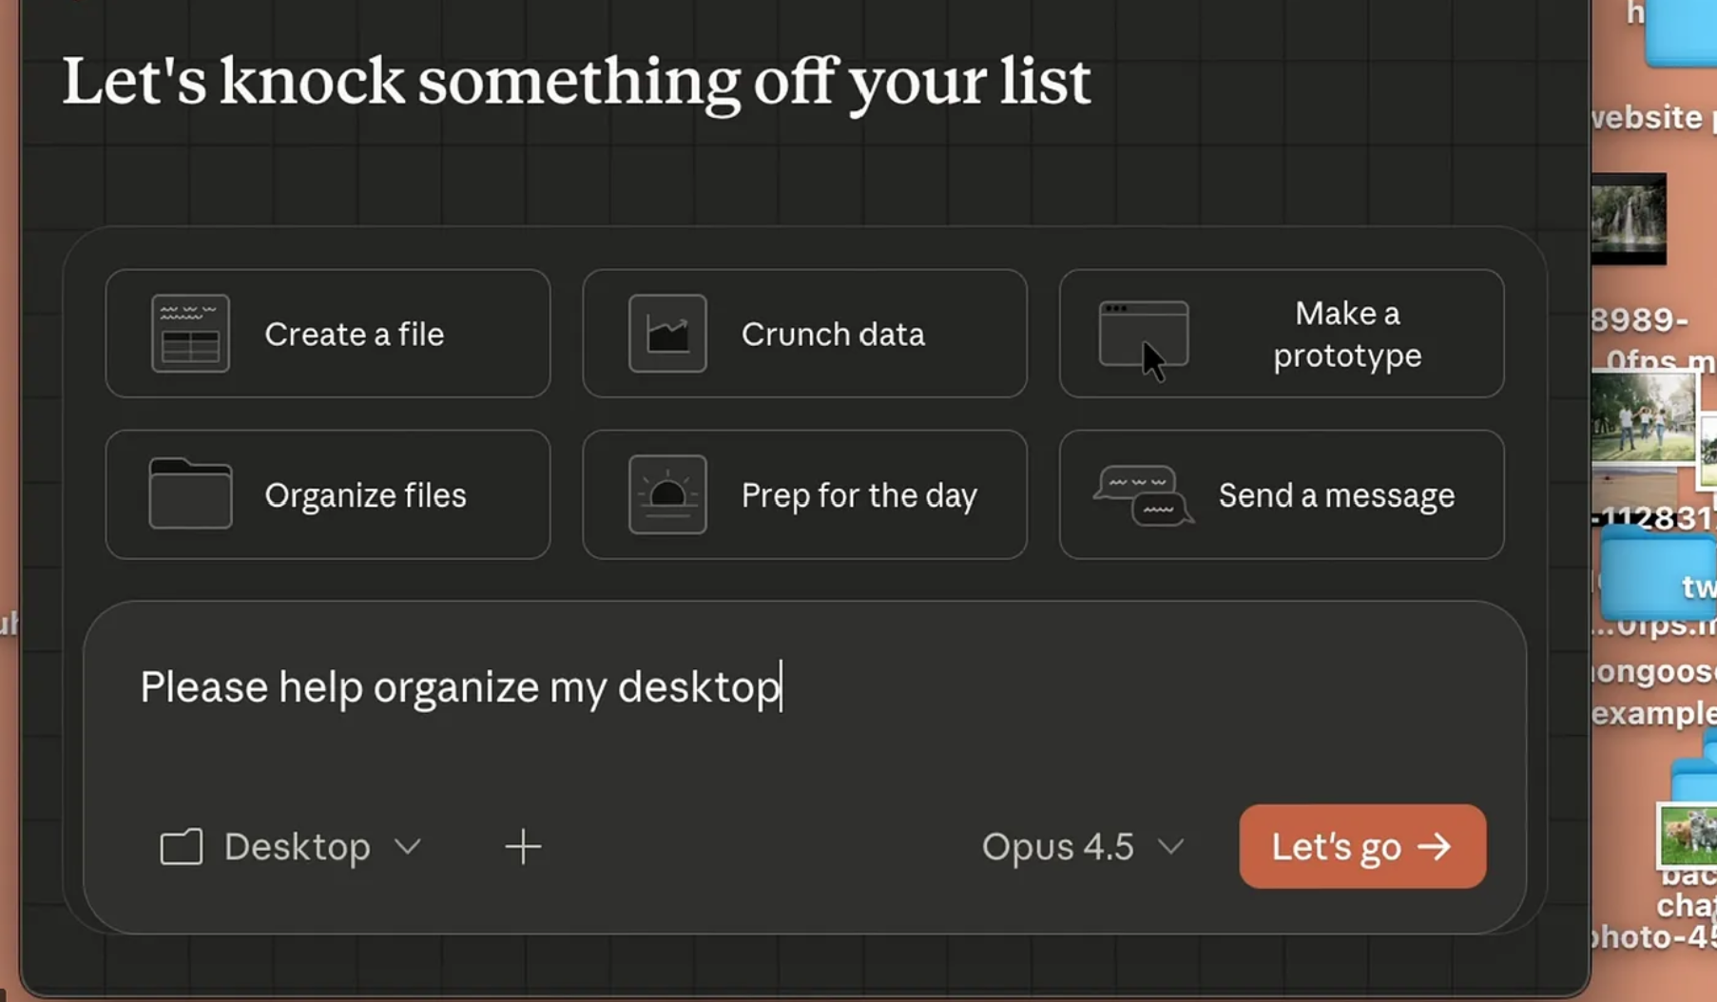
Task: Click the folder icon beside Desktop label
Action: 181,846
